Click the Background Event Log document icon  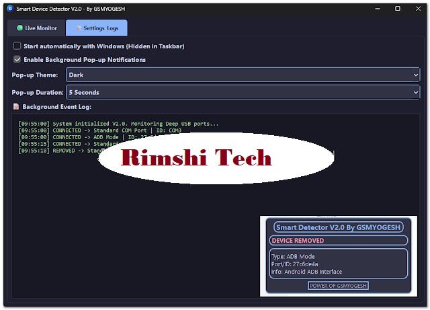(16, 106)
